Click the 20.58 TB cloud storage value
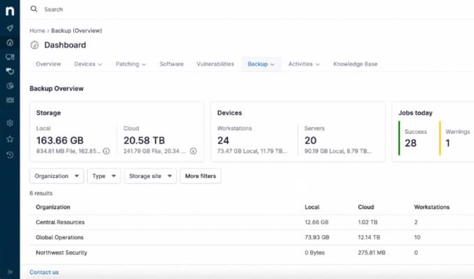474x279 pixels. coord(144,140)
